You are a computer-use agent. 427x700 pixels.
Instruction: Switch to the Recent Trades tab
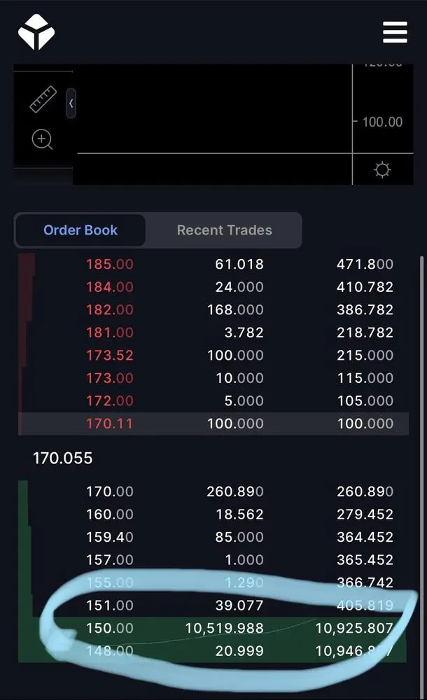(x=223, y=230)
